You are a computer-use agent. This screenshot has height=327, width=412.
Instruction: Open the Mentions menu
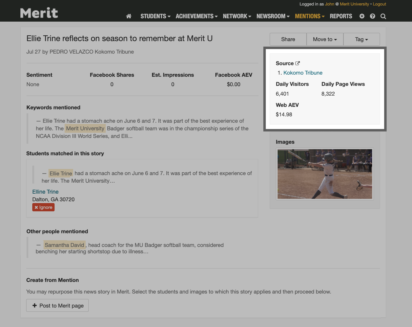click(310, 16)
